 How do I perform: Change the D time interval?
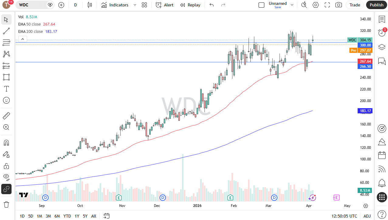tap(76, 5)
